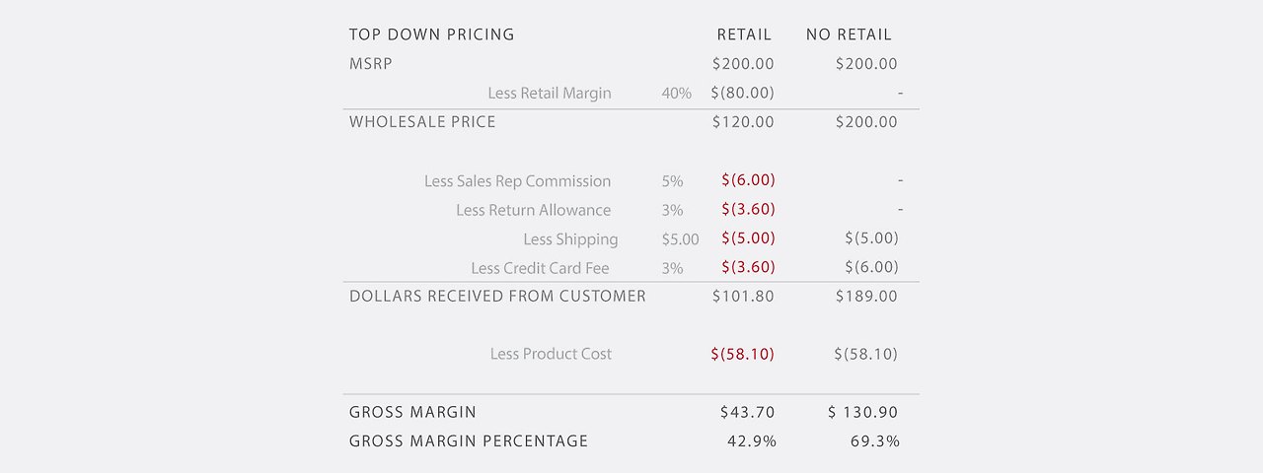Viewport: 1263px width, 473px height.
Task: Click the Less Return Allowance label
Action: 533,210
